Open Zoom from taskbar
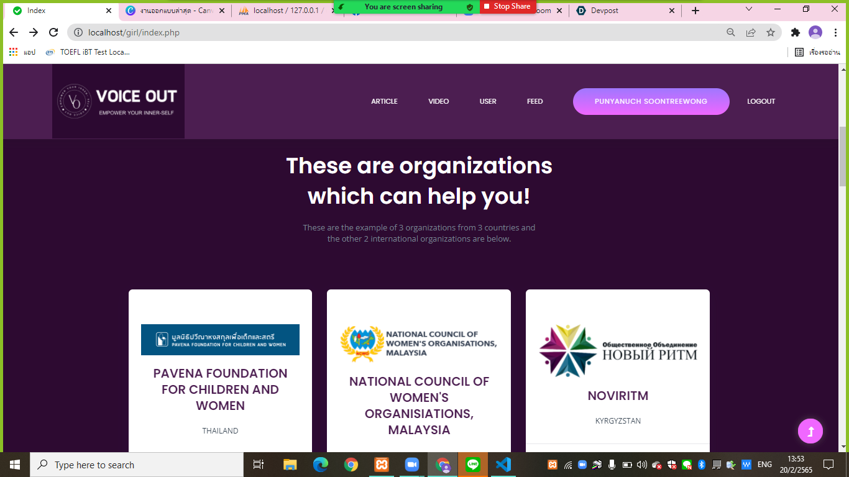The image size is (849, 477). point(412,465)
